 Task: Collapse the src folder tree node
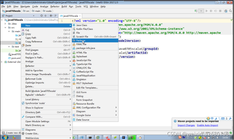click(x=5, y=28)
